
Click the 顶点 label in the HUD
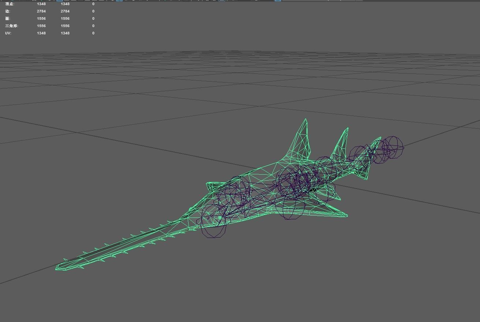[x=10, y=4]
